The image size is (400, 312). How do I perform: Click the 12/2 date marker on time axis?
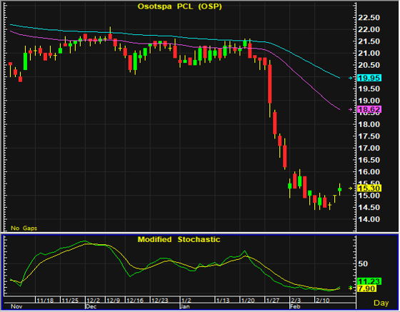(x=93, y=301)
